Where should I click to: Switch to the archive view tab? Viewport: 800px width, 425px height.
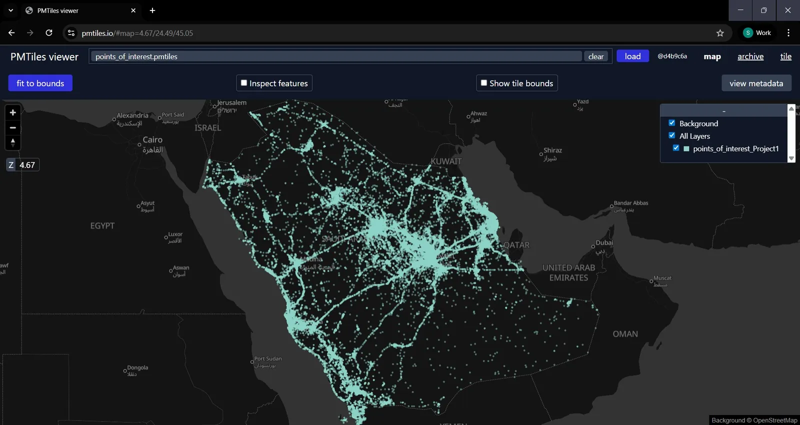(750, 56)
